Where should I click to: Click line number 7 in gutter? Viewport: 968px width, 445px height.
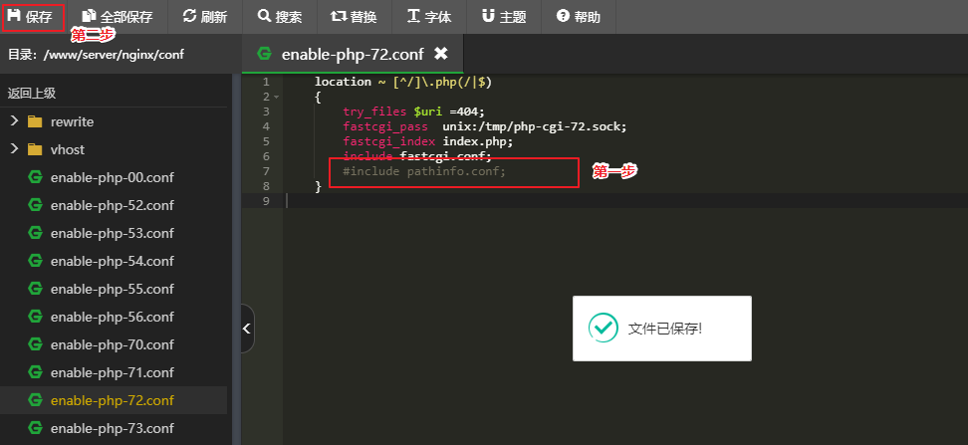(266, 171)
